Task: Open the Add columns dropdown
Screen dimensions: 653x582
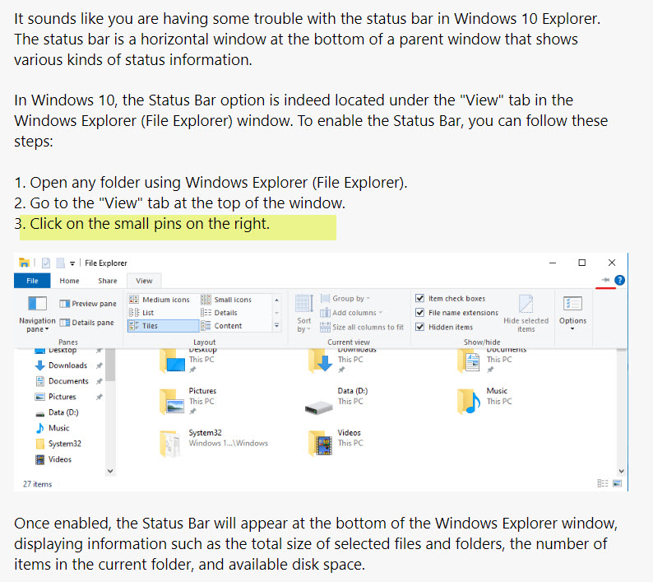Action: point(351,312)
